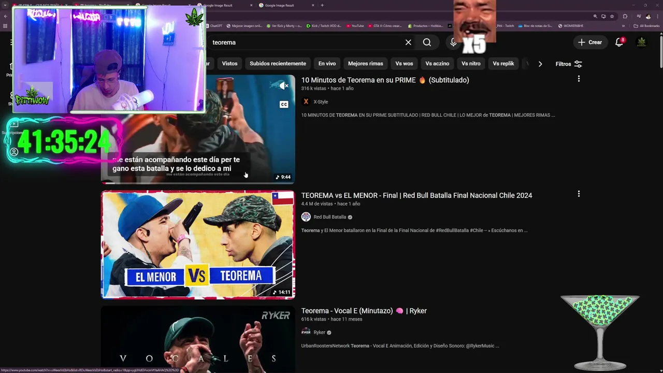This screenshot has width=663, height=373.
Task: Open a new browser tab with plus
Action: (322, 5)
